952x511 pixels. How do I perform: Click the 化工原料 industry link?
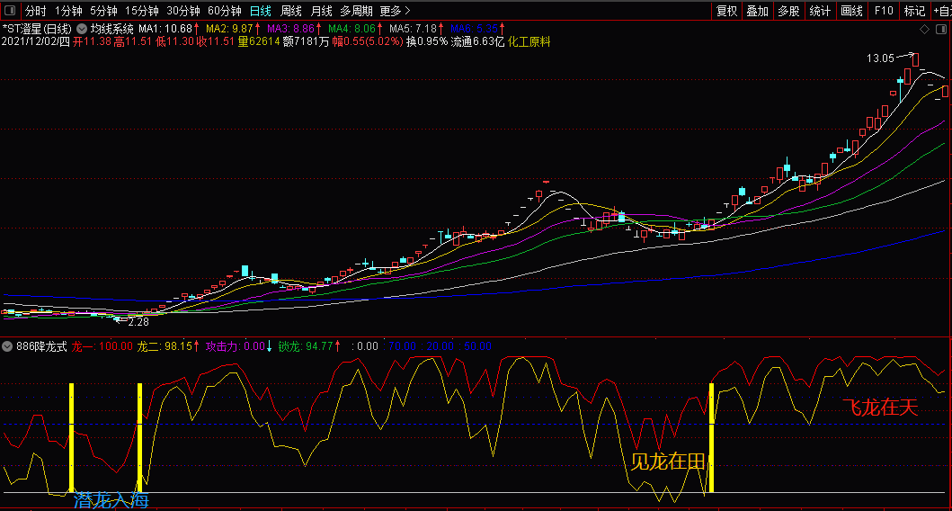[x=529, y=41]
